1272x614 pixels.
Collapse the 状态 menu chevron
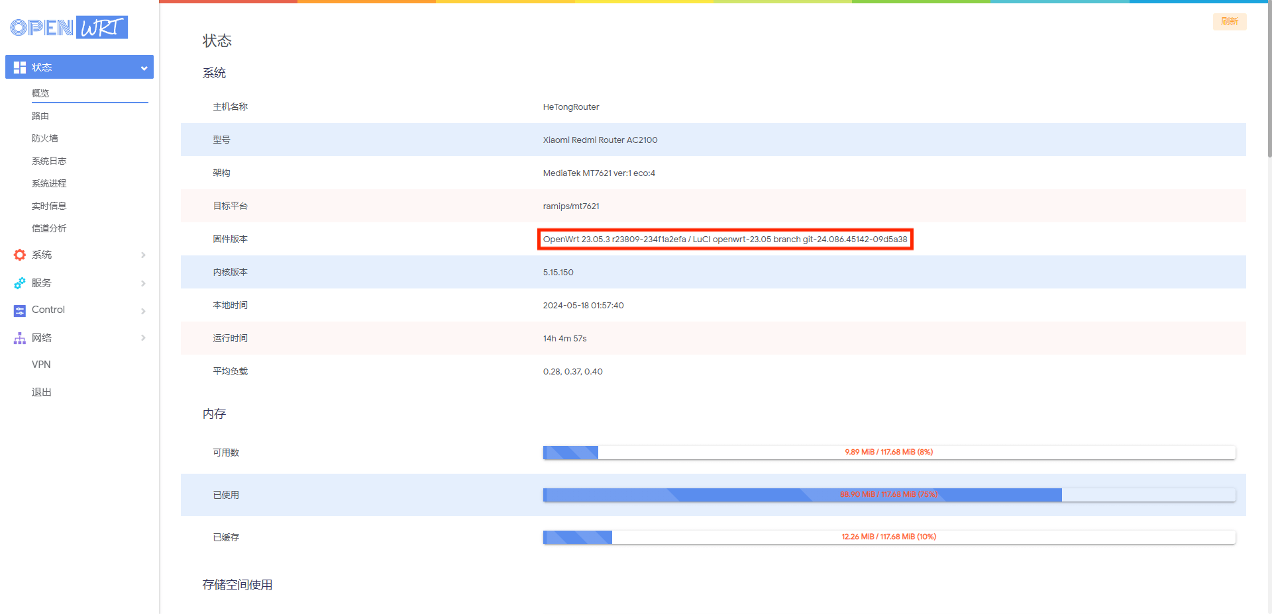coord(144,68)
